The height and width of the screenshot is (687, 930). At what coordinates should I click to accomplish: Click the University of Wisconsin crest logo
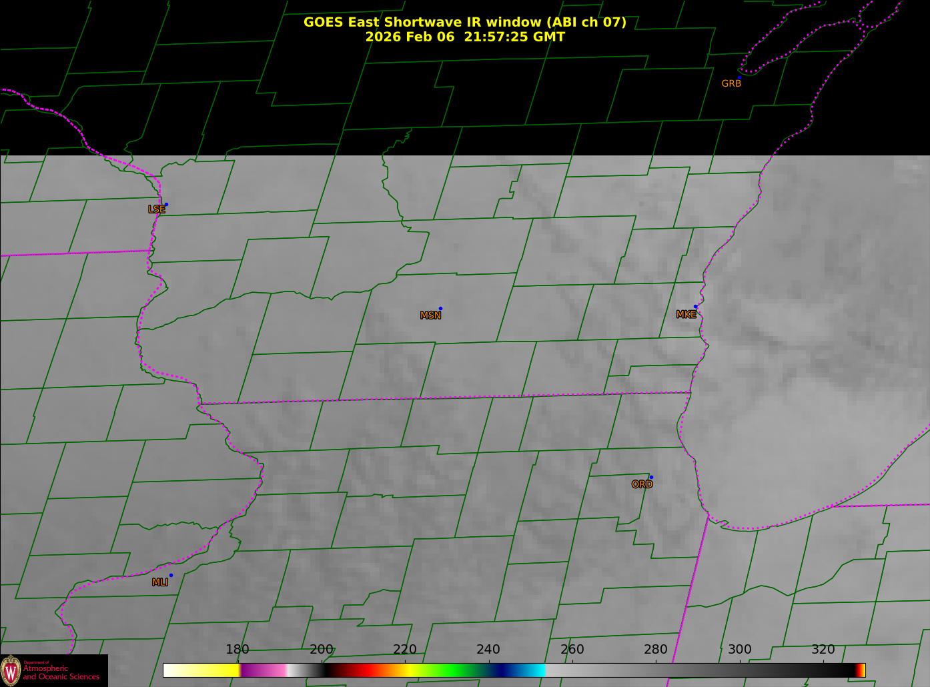point(11,670)
